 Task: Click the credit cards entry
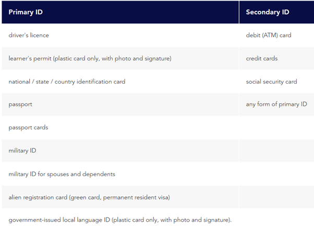click(x=261, y=59)
